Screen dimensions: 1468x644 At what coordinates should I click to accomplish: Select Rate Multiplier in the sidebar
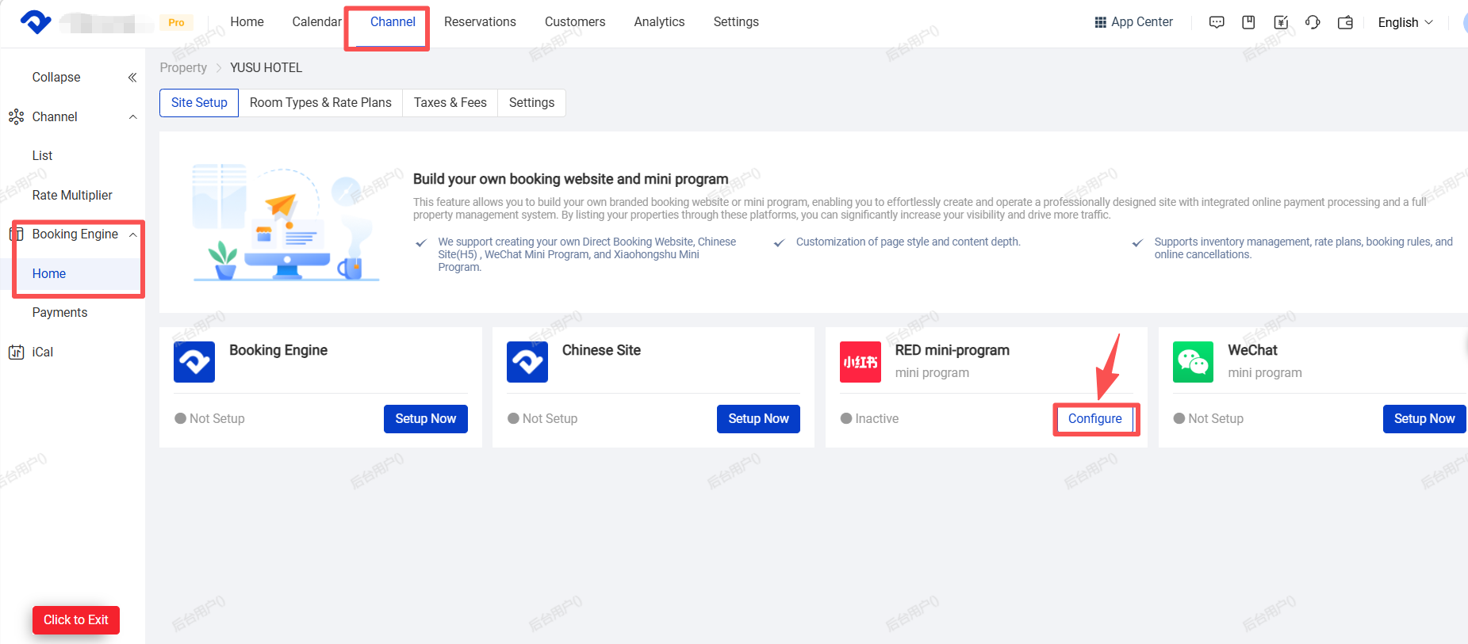coord(72,196)
